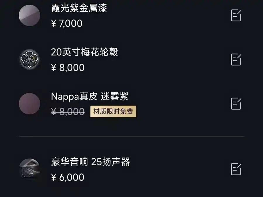Select the 霞光紫 paint color swatch
Screen dimensions: 263x197
pyautogui.click(x=30, y=15)
